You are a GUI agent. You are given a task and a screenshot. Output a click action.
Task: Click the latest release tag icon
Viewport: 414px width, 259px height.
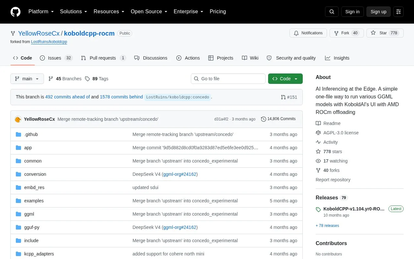318,209
